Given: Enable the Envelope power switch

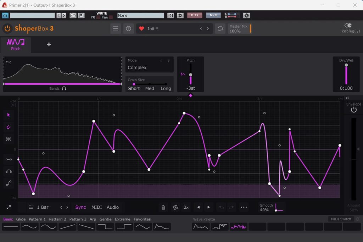Looking at the screenshot, I should (353, 110).
